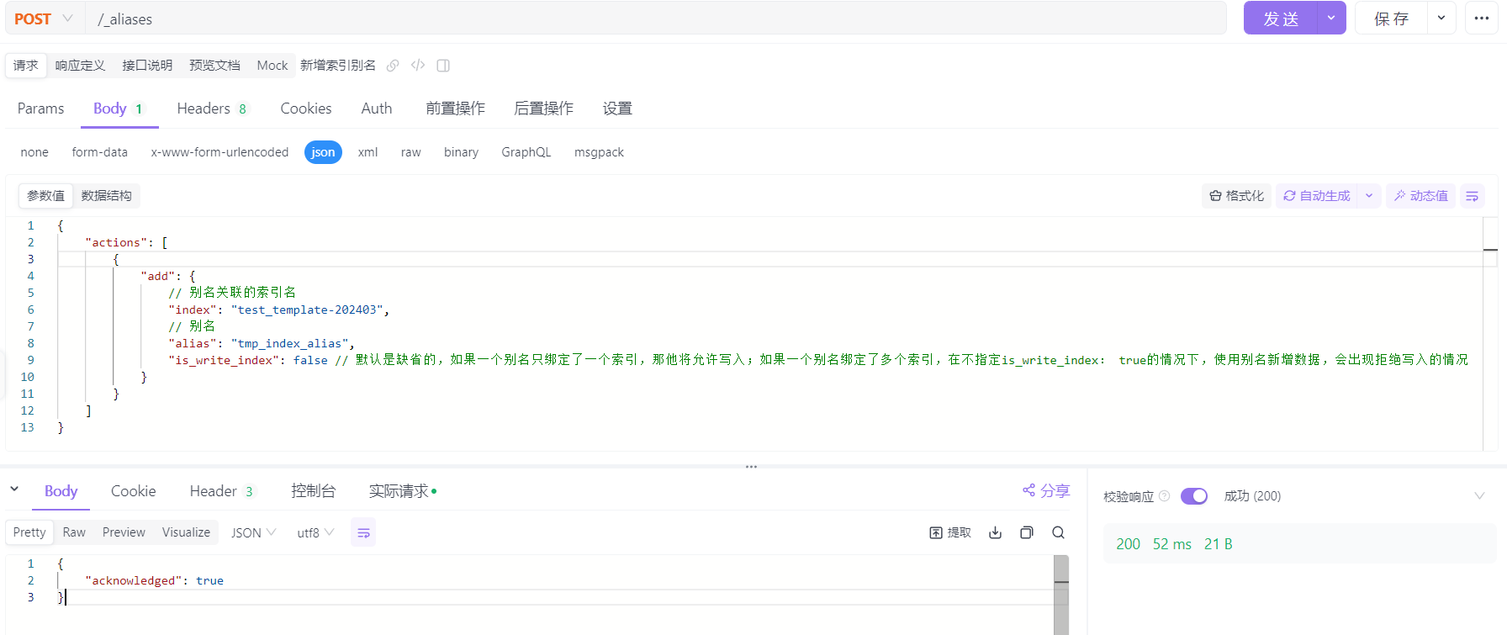Toggle the 校验响应 validation switch
This screenshot has height=635, width=1507.
[1194, 496]
